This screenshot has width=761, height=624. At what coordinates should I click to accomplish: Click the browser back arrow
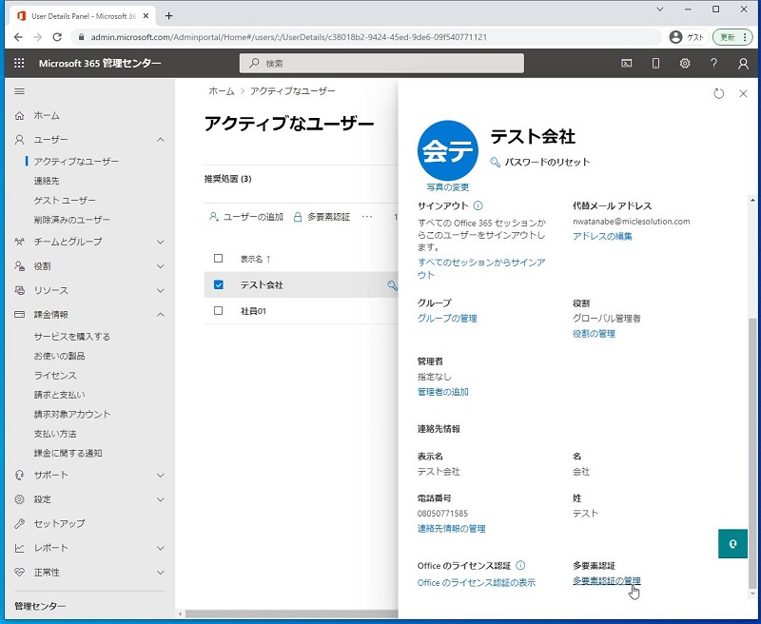coord(18,37)
